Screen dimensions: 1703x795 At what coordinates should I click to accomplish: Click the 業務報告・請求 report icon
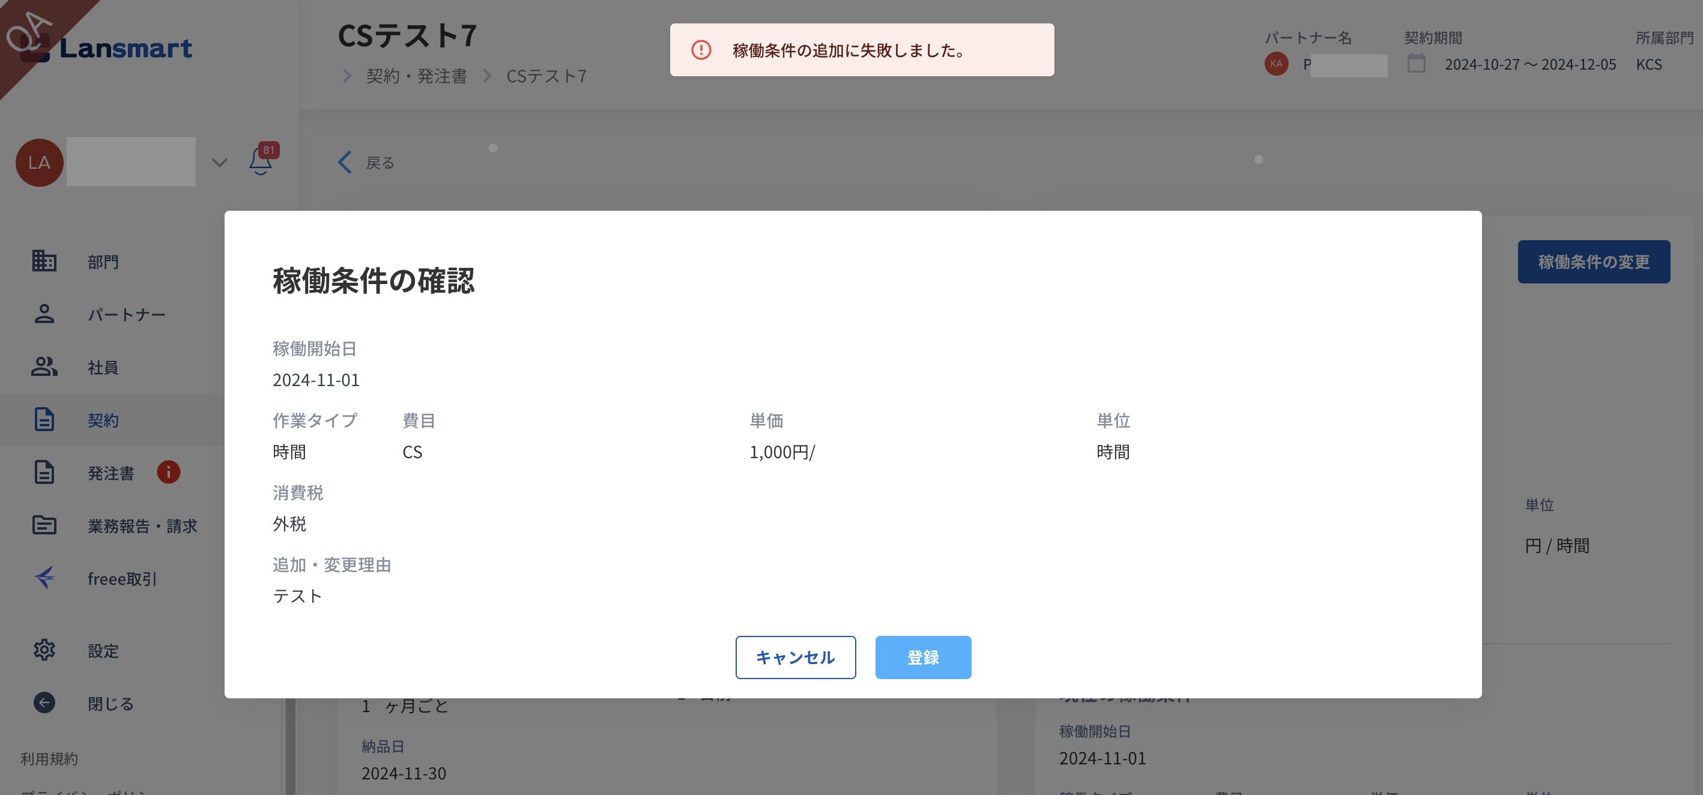click(x=44, y=525)
